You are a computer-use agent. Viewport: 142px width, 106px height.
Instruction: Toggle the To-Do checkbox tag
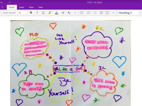(107, 13)
